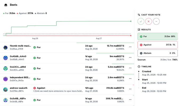This screenshot has width=181, height=106.
Task: Click the Quorum 796% value
Action: [x=175, y=60]
